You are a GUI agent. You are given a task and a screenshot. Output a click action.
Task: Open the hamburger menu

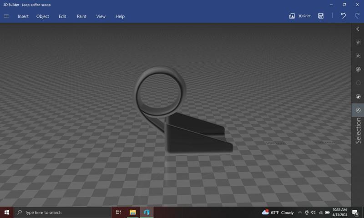(6, 16)
